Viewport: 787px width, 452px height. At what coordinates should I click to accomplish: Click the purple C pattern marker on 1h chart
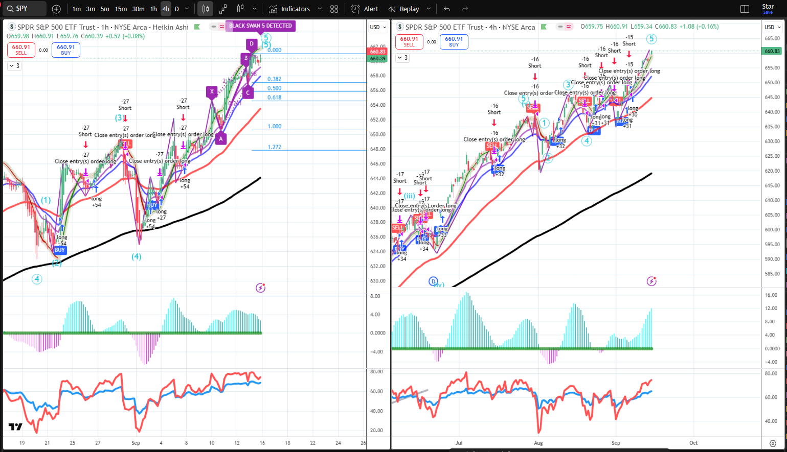pyautogui.click(x=248, y=92)
